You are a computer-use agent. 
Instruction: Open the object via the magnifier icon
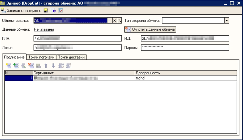coord(119,21)
